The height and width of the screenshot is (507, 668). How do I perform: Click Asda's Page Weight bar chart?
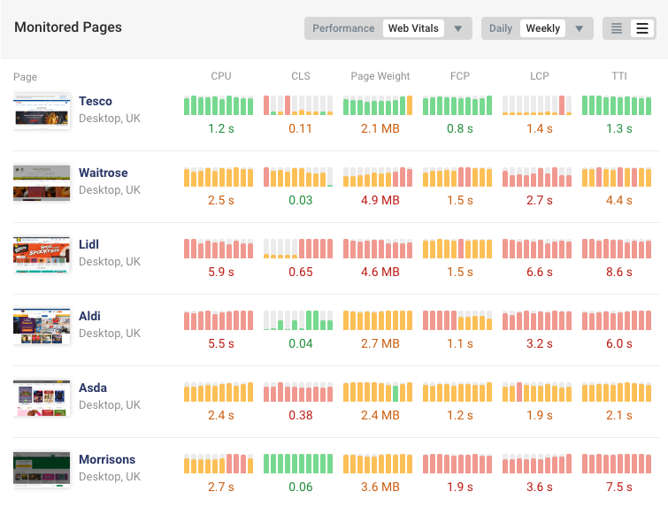point(378,392)
